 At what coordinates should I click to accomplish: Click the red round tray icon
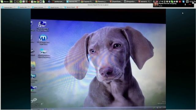(180, 2)
